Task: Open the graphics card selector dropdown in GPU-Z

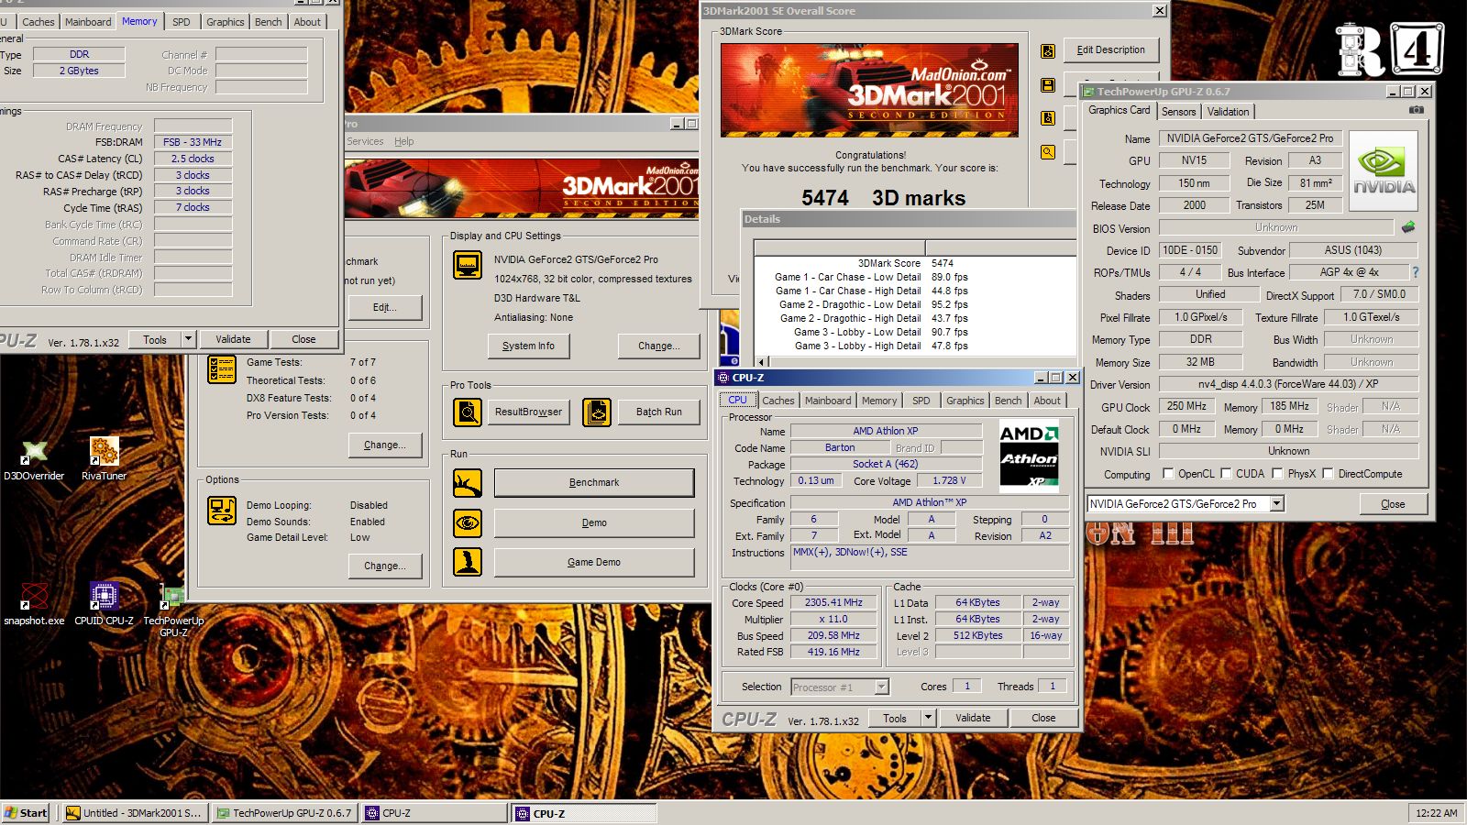Action: (1276, 503)
